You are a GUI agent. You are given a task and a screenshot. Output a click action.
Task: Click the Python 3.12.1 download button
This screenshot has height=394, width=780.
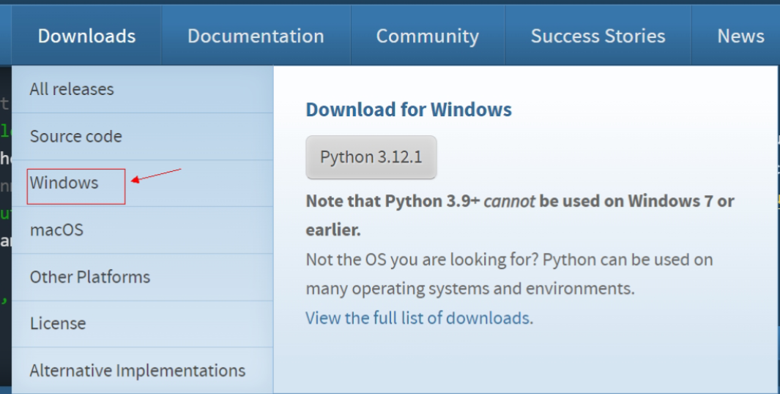tap(371, 157)
